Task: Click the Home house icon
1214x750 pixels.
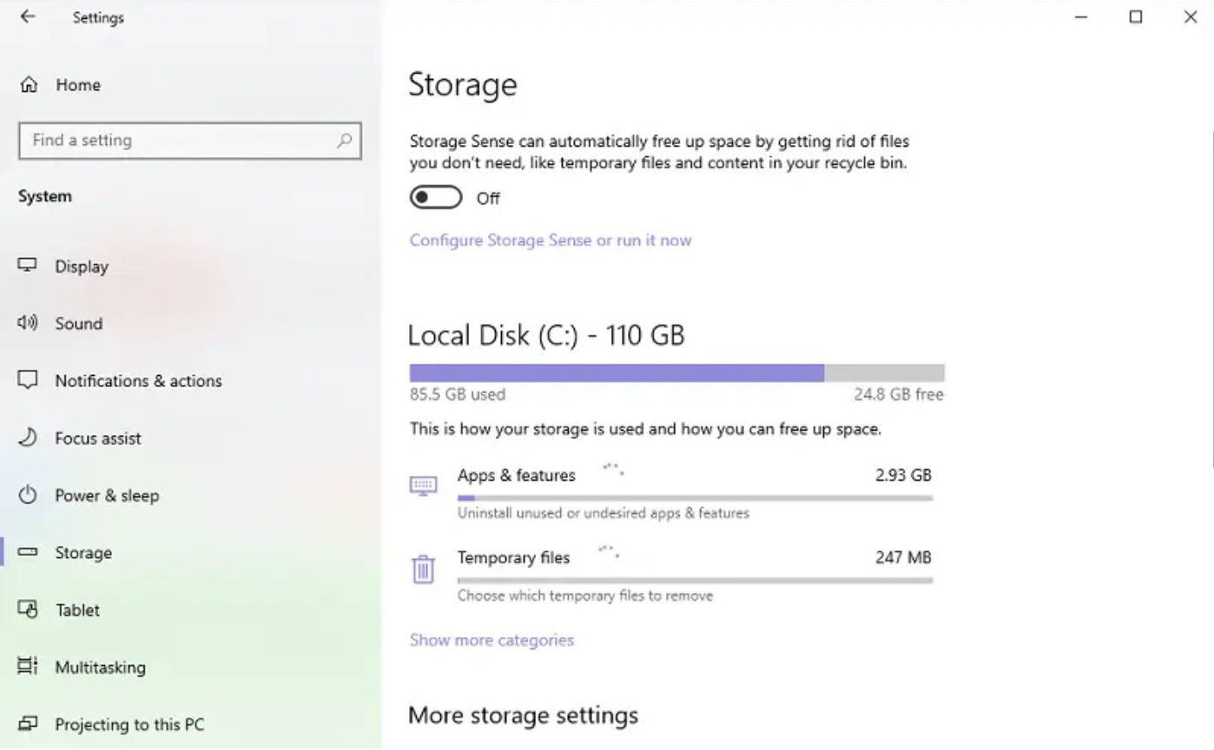Action: click(x=29, y=84)
